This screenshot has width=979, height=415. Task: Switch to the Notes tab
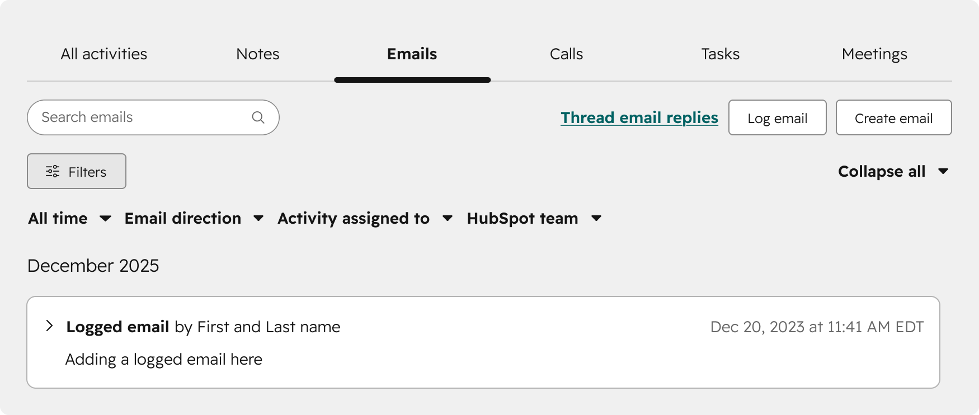click(258, 54)
